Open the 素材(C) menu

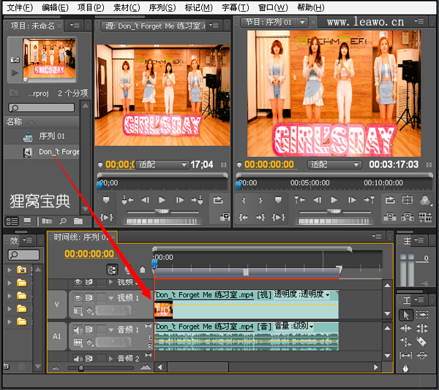coord(127,7)
